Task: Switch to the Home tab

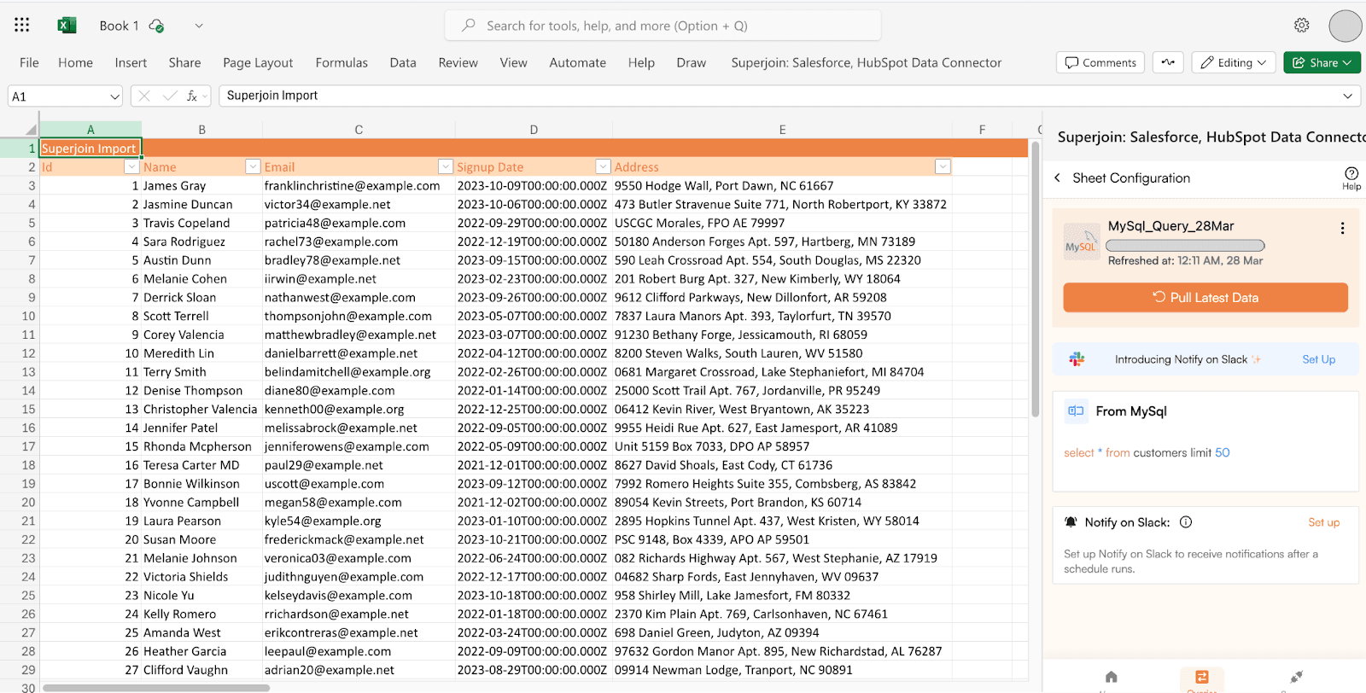Action: (75, 62)
